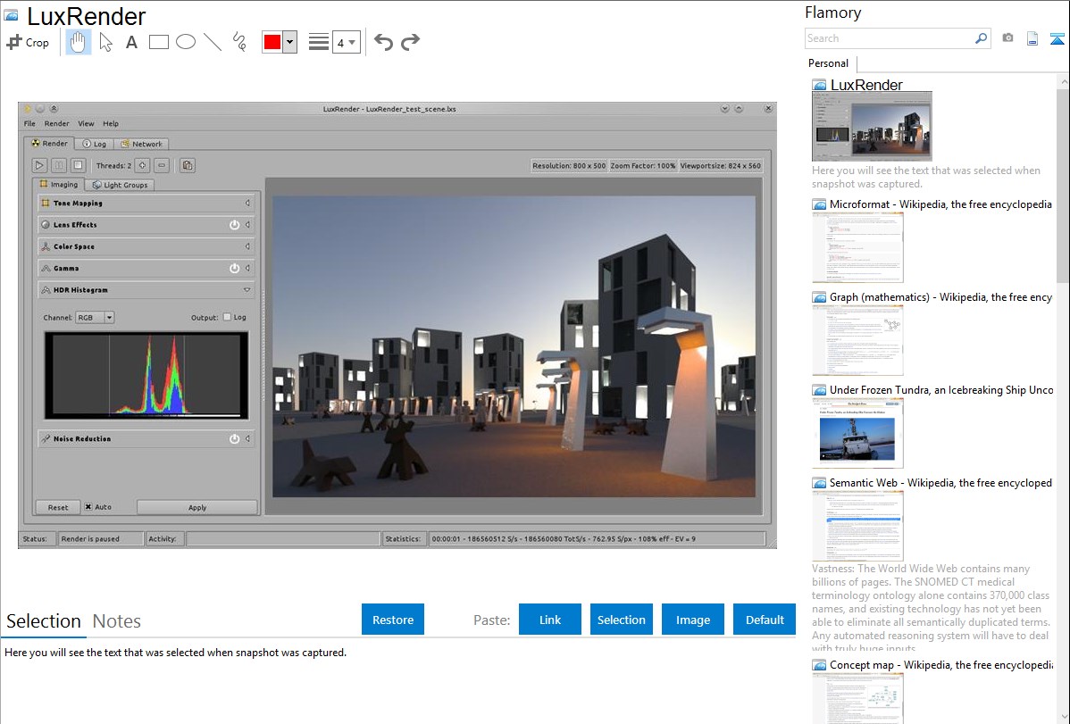Toggle Noise Reduction power button
The height and width of the screenshot is (724, 1070).
click(x=234, y=438)
